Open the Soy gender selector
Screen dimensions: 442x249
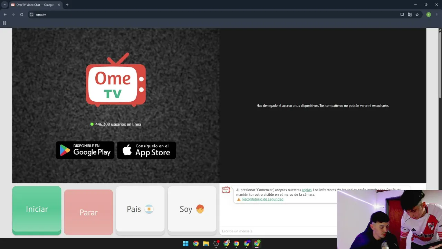[x=192, y=210]
